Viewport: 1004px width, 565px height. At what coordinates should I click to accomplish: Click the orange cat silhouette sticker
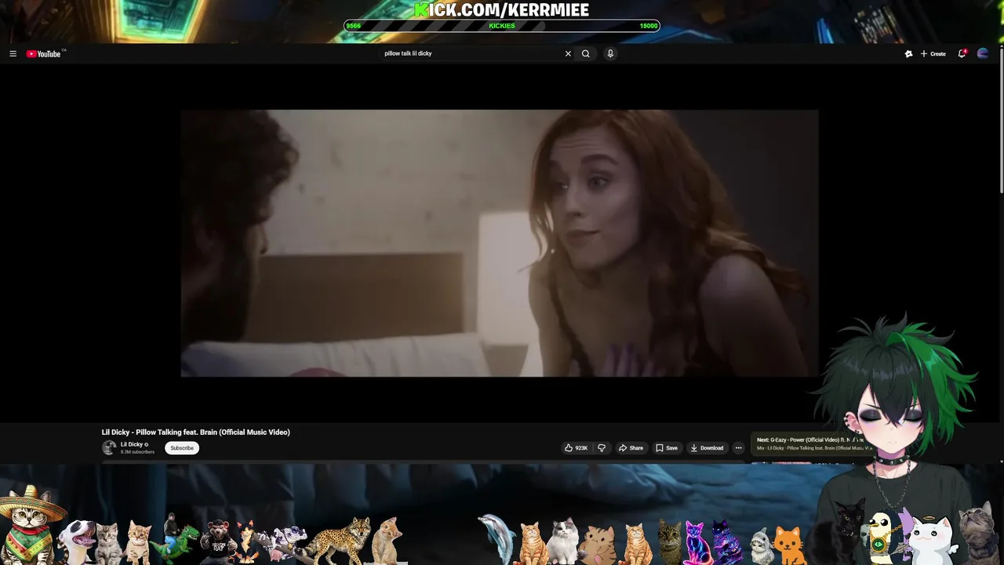(789, 545)
